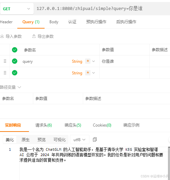Toggle the required asterisk on empty row
The image size is (170, 180).
[88, 73]
